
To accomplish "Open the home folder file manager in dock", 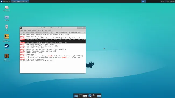I will (85, 96).
